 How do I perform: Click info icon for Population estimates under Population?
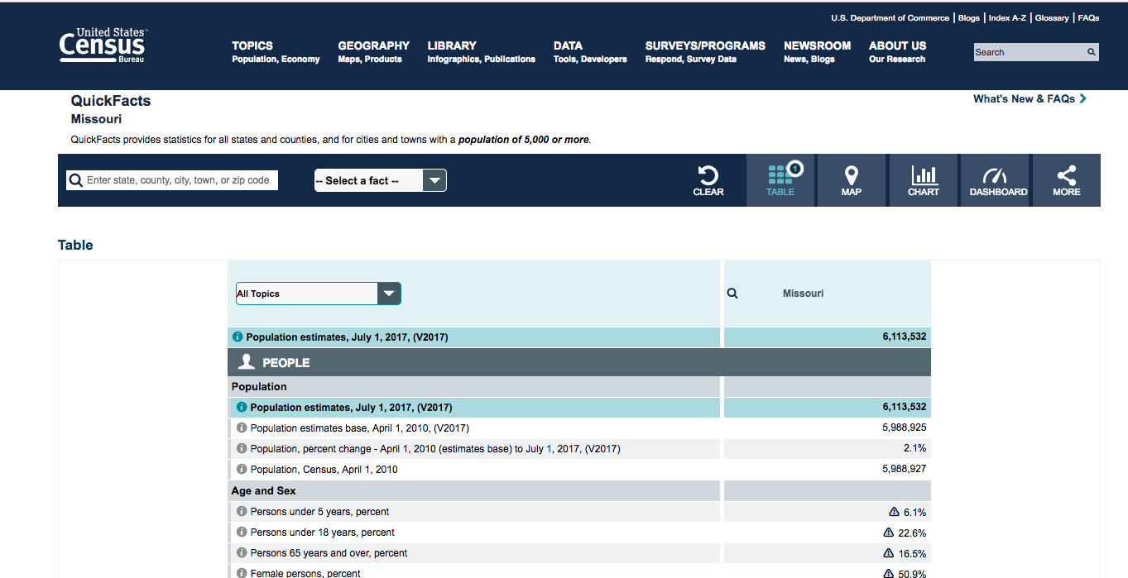click(x=242, y=407)
